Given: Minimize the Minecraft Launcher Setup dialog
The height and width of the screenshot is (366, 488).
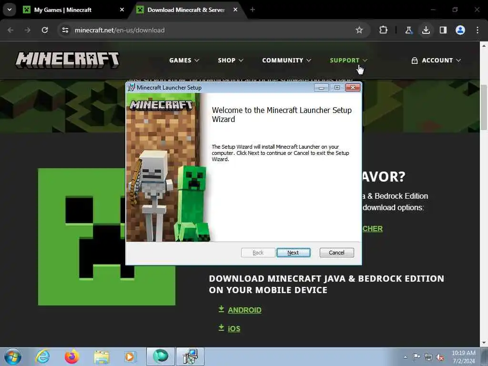Looking at the screenshot, I should 321,88.
